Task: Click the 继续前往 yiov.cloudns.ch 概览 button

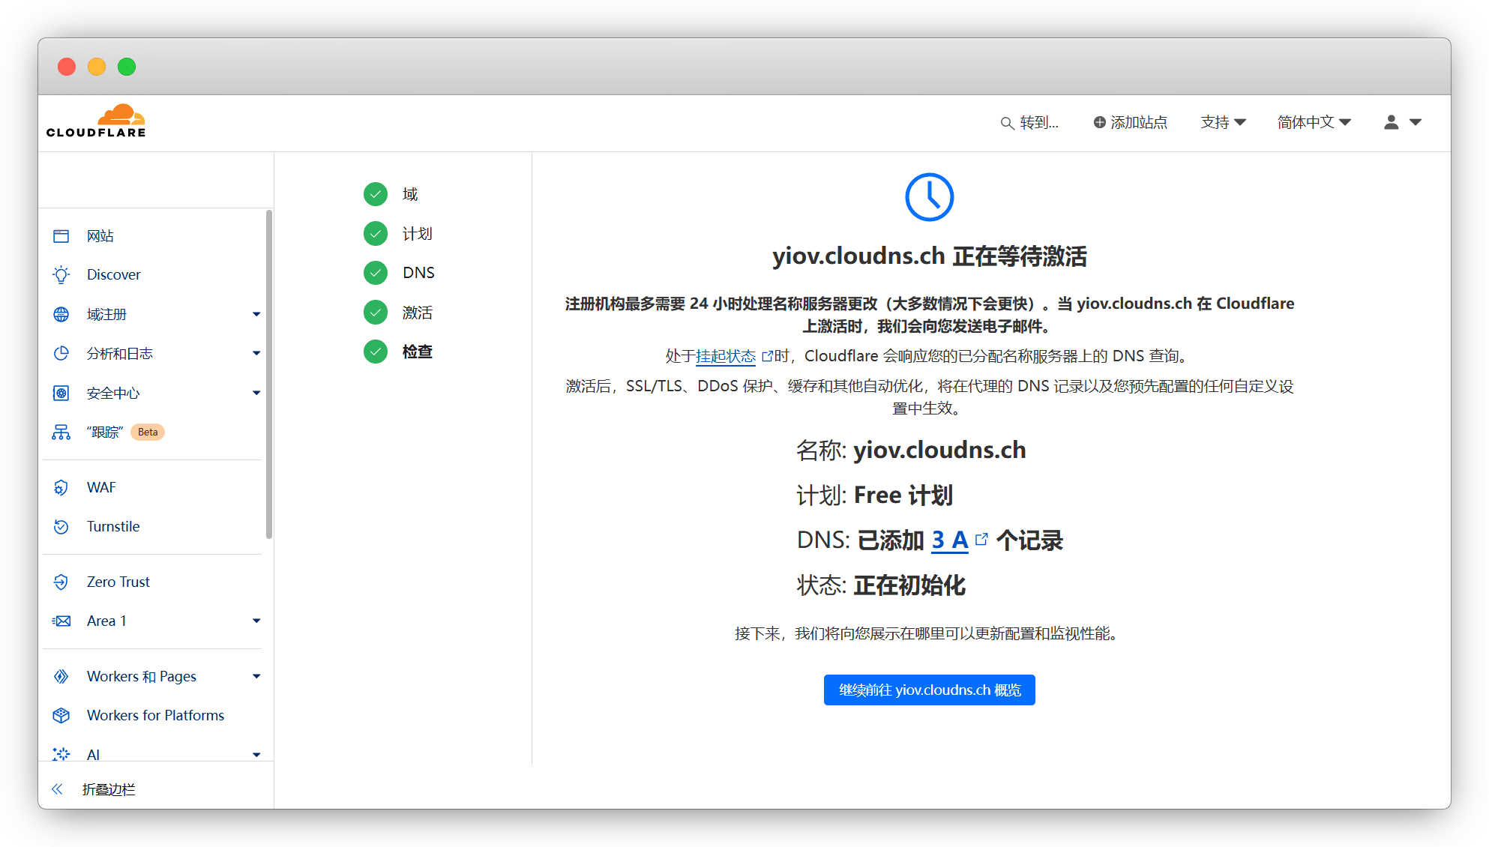Action: (929, 690)
